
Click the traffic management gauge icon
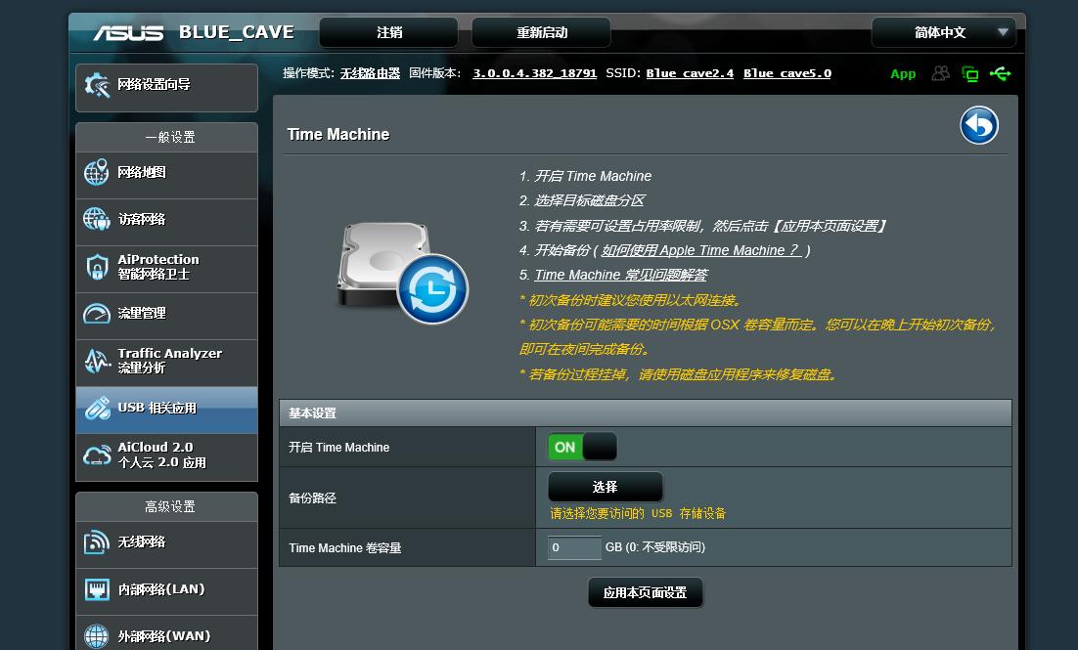(x=96, y=314)
